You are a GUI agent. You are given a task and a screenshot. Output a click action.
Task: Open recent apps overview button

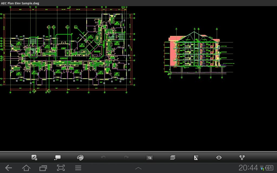point(43,168)
